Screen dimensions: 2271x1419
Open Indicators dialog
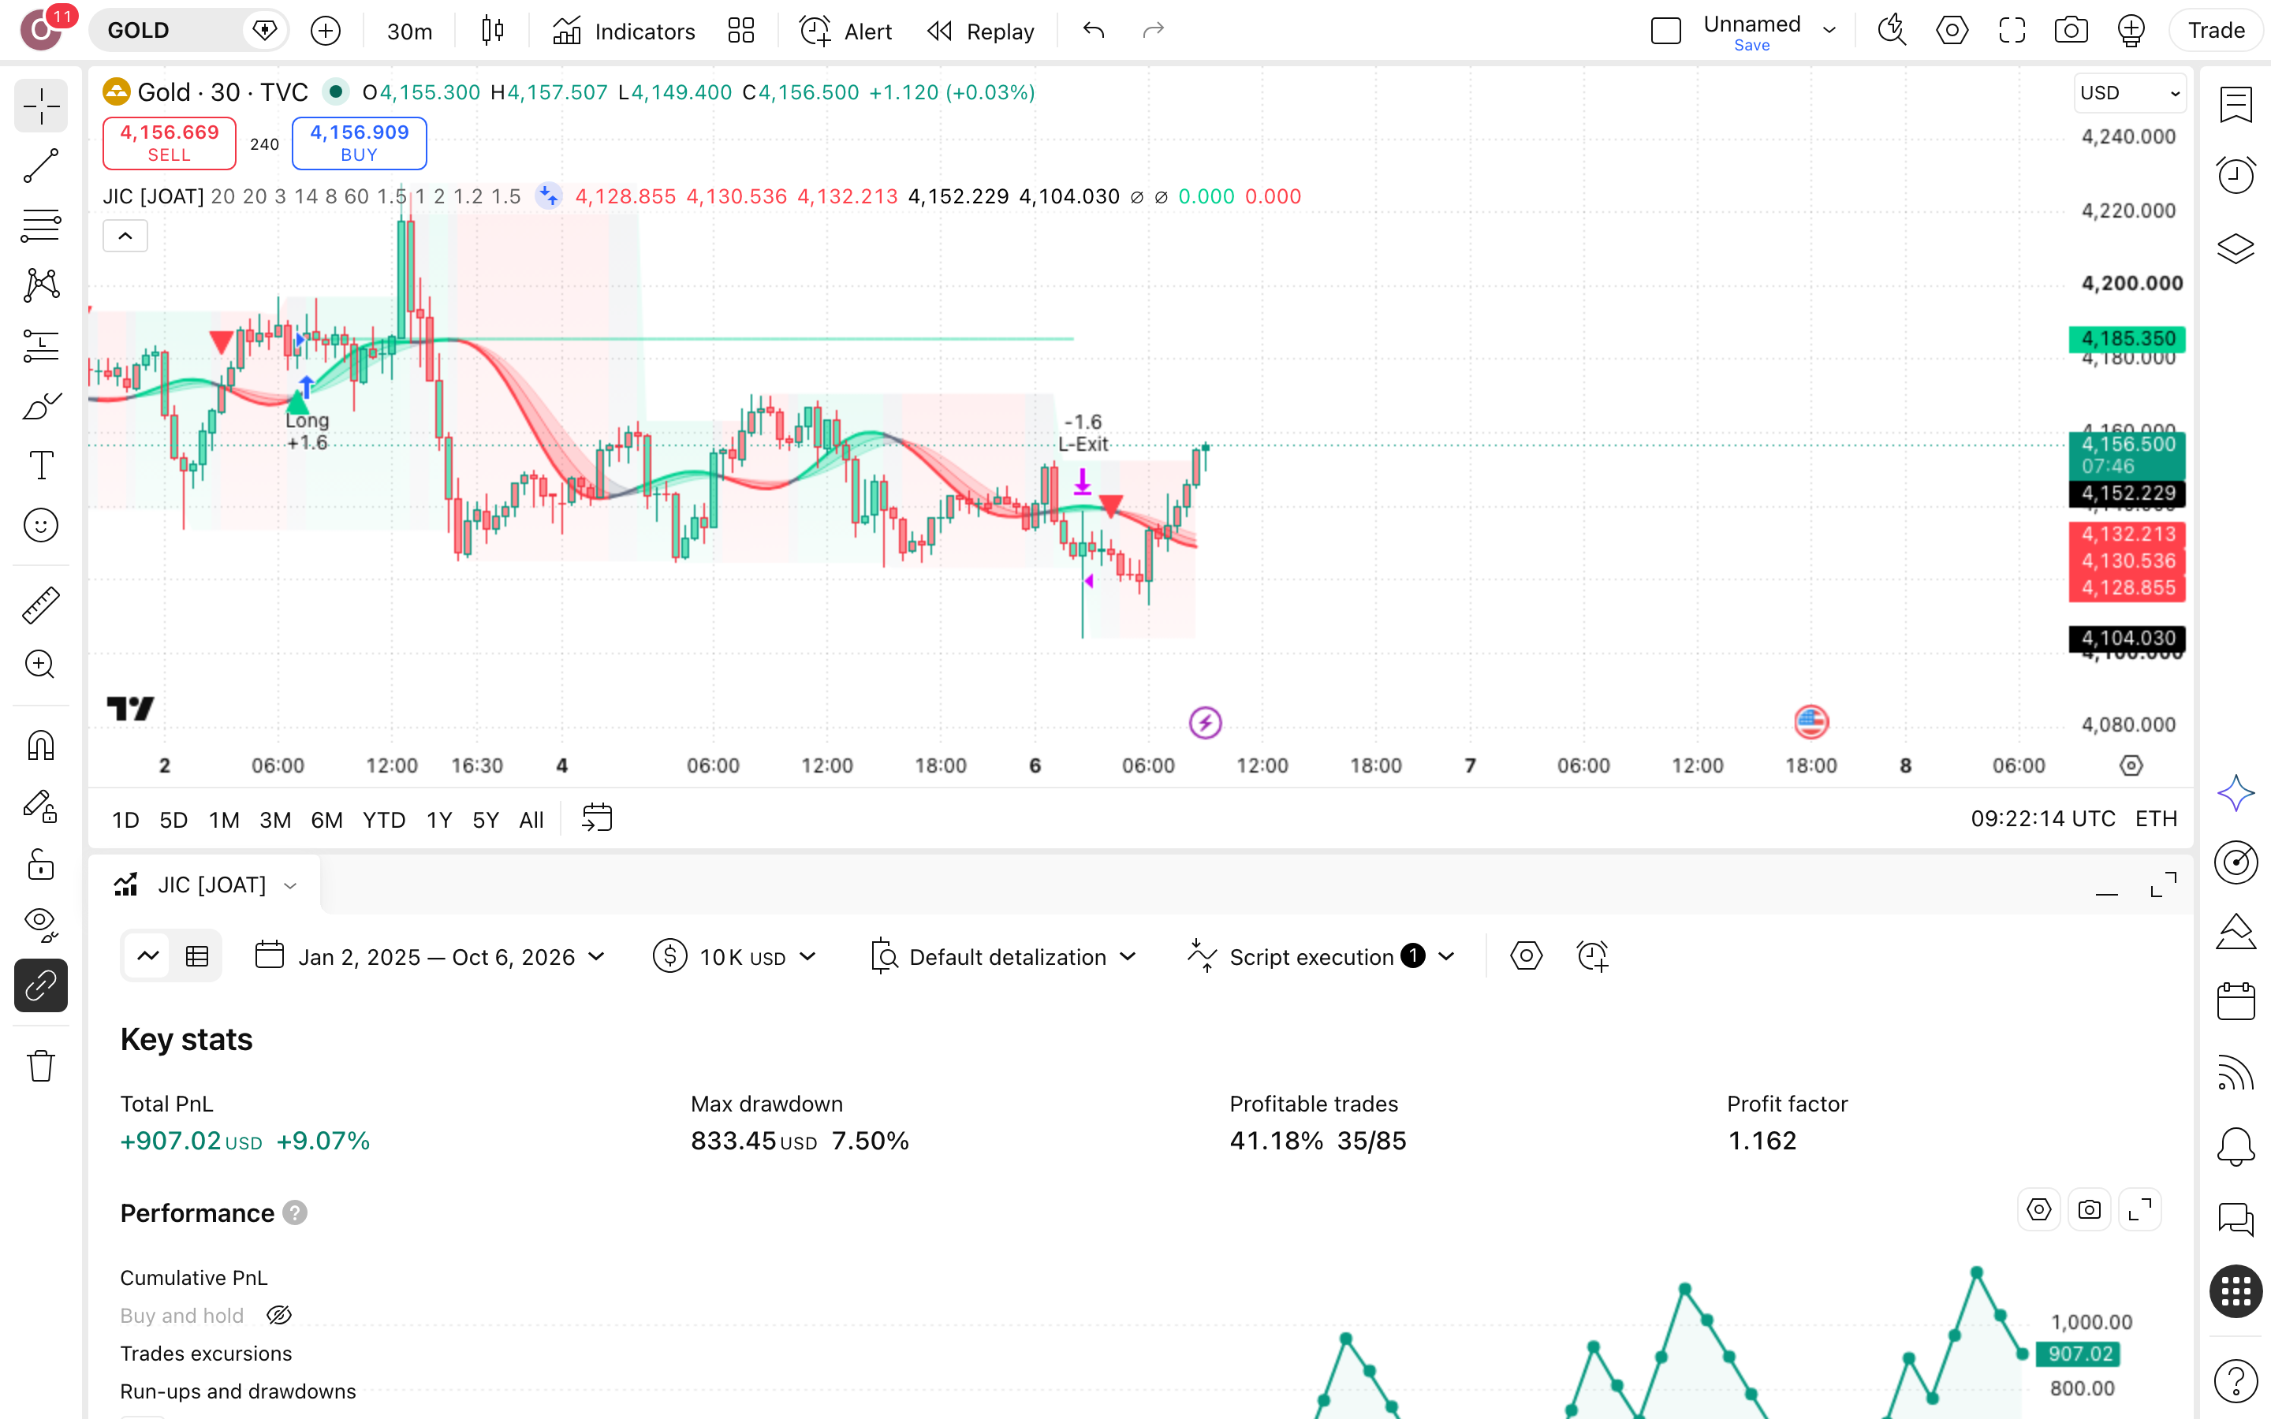[624, 31]
